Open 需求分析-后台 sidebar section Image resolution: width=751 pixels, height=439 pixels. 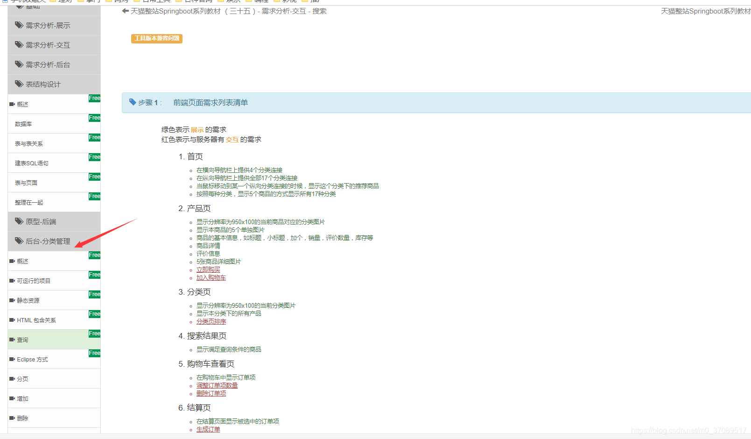click(x=54, y=64)
